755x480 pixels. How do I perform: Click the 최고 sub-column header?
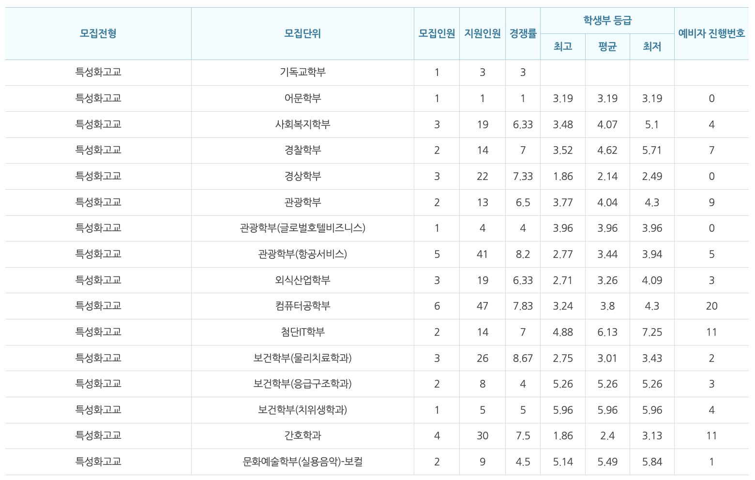pos(562,46)
